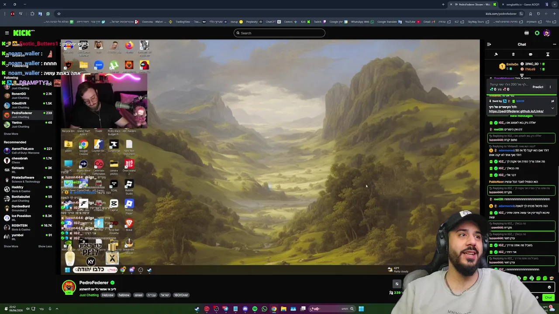
Task: Open the prediction three-dot options
Action: point(550,87)
